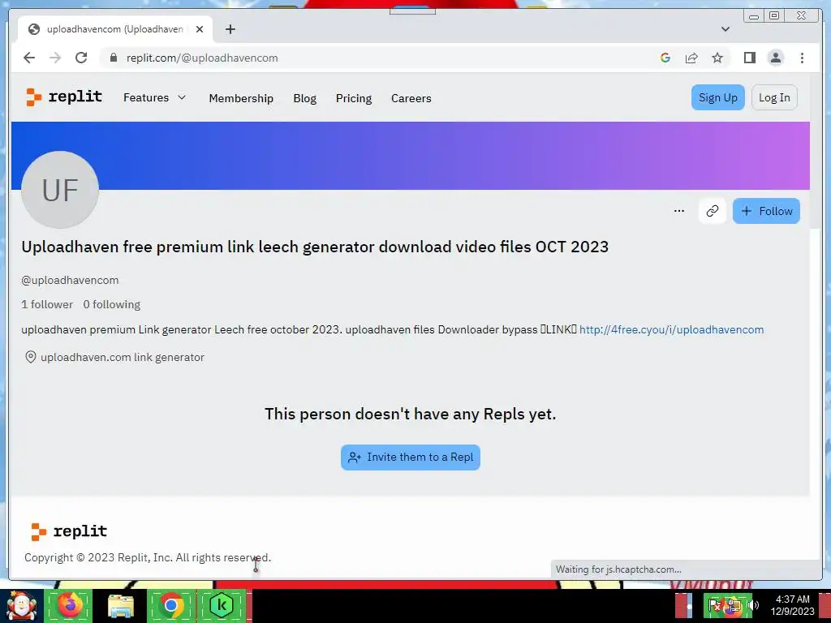This screenshot has height=623, width=831.
Task: Open File Explorer from the taskbar
Action: (x=120, y=606)
